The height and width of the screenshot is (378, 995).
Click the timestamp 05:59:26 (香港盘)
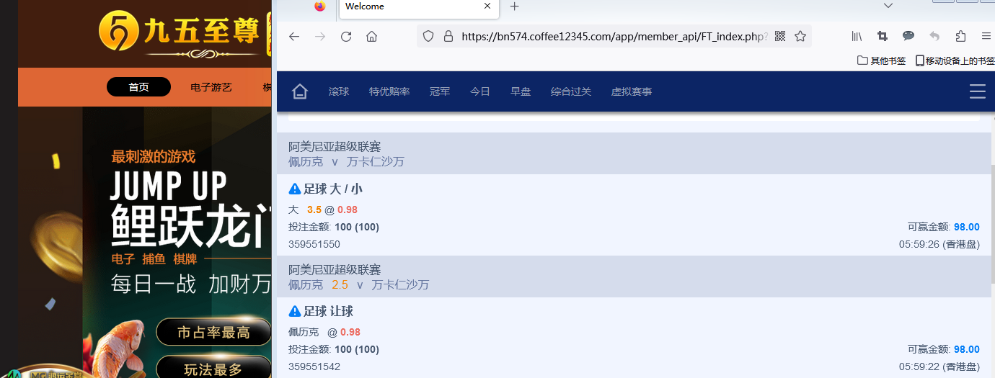point(939,244)
